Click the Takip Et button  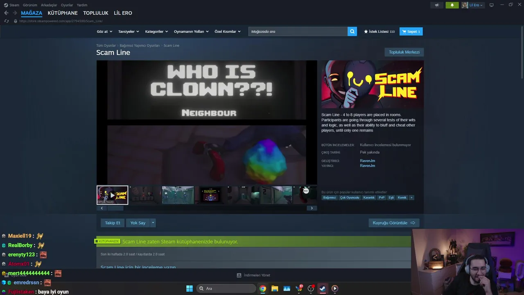pyautogui.click(x=113, y=223)
